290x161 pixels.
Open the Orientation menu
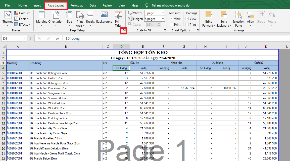56,18
